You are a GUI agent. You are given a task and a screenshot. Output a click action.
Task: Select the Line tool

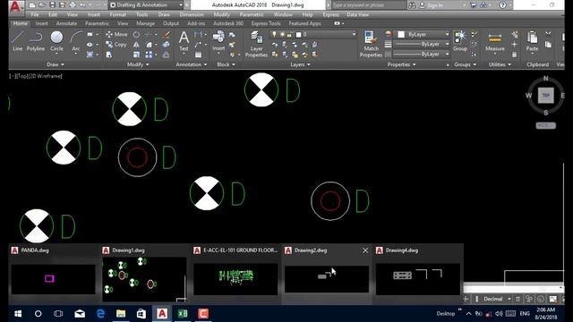[x=18, y=40]
